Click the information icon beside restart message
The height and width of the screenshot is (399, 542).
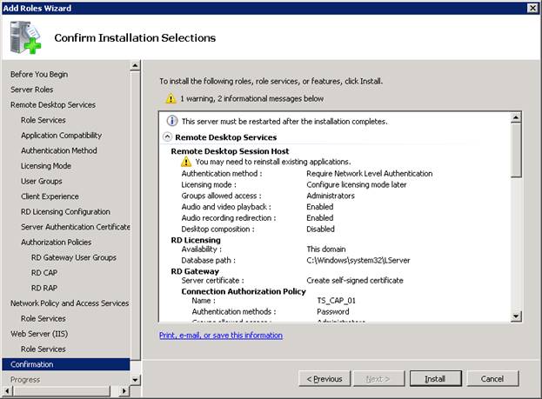[x=171, y=121]
